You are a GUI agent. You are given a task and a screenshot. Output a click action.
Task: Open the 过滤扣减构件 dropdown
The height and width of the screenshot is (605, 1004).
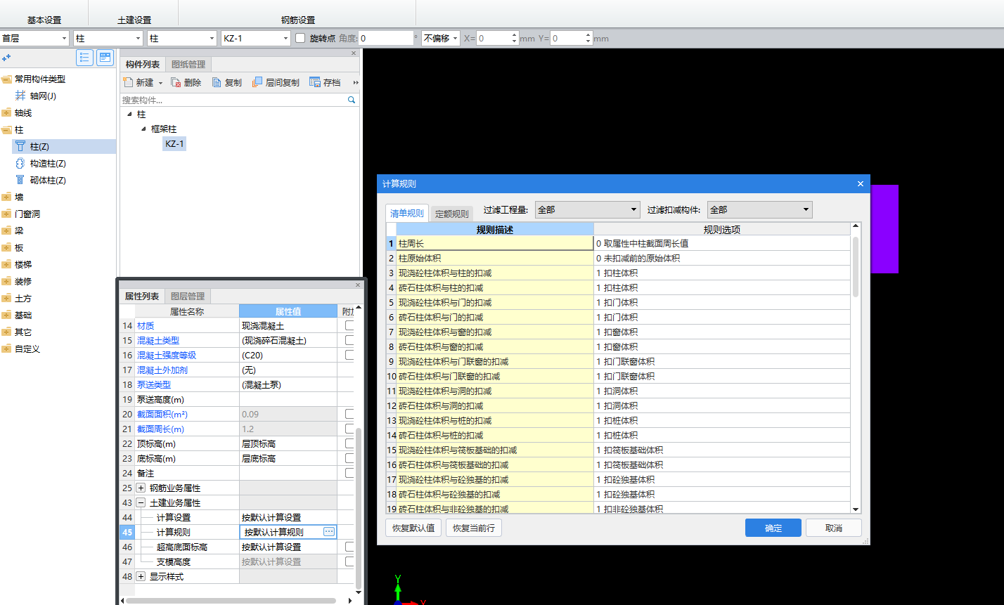coord(760,209)
